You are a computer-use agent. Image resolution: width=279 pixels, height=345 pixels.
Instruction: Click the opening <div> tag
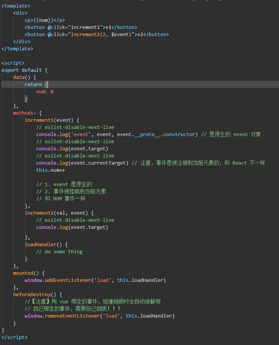click(20, 13)
